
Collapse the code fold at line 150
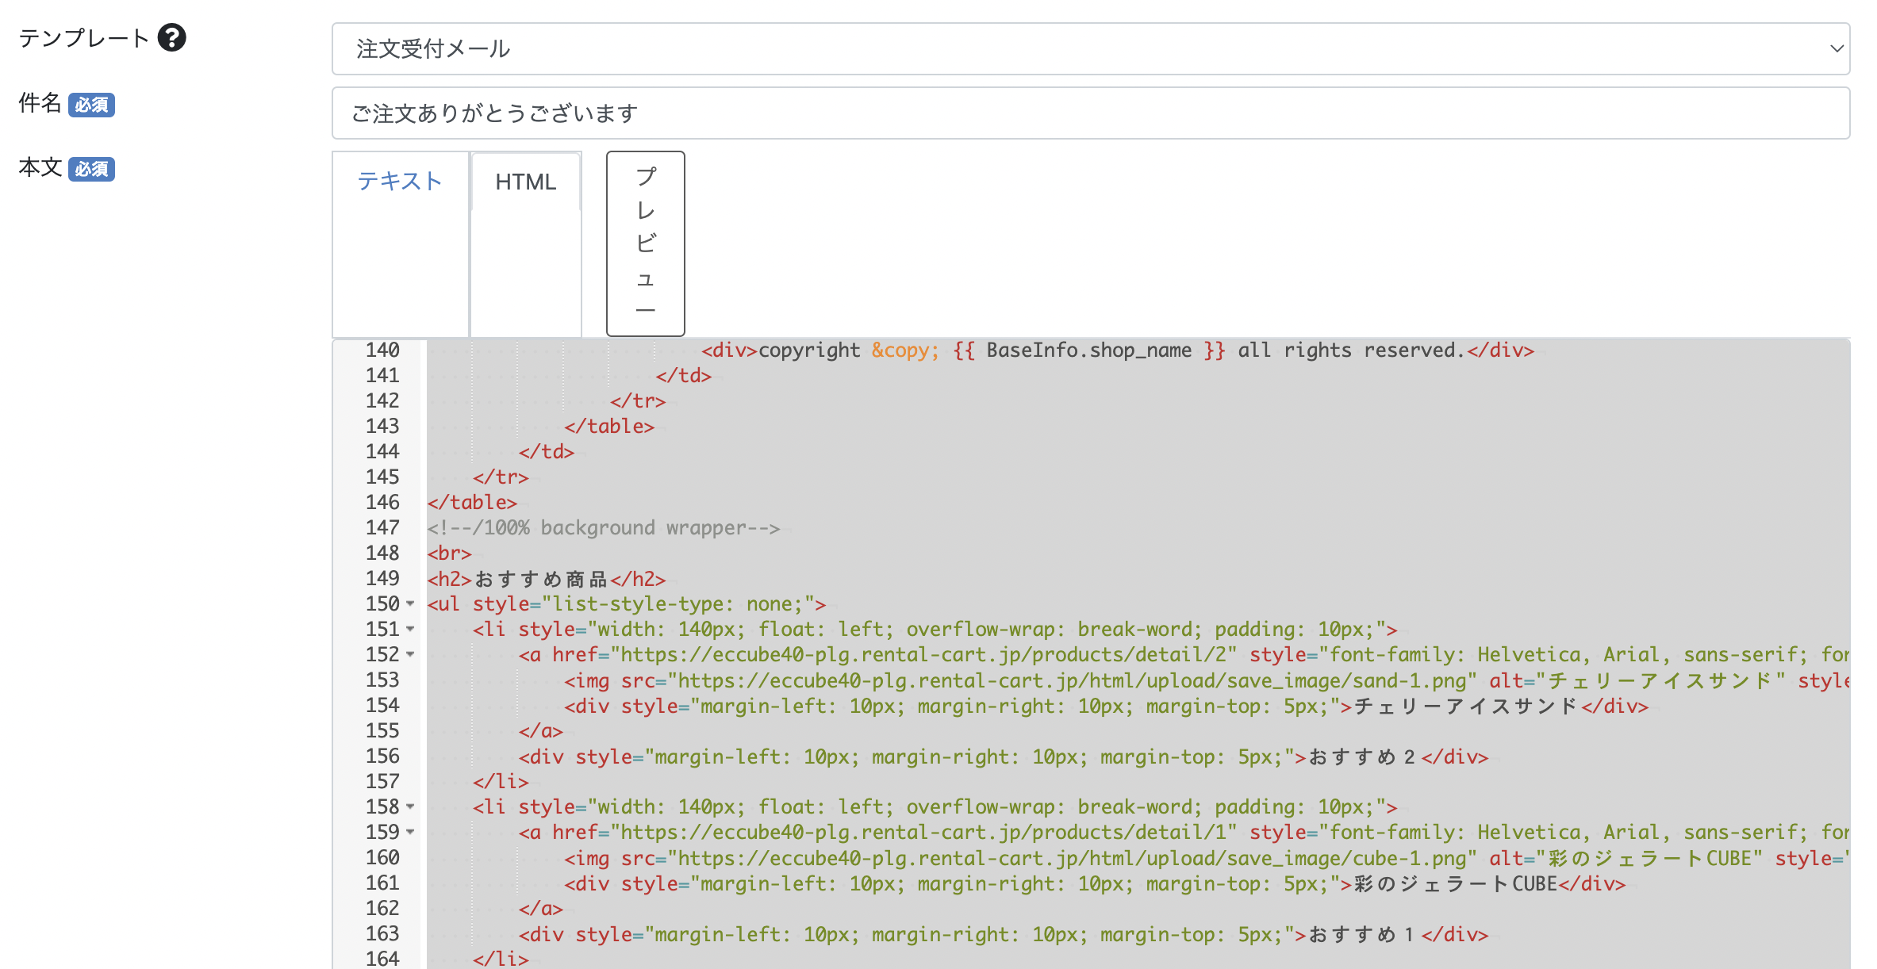tap(410, 604)
